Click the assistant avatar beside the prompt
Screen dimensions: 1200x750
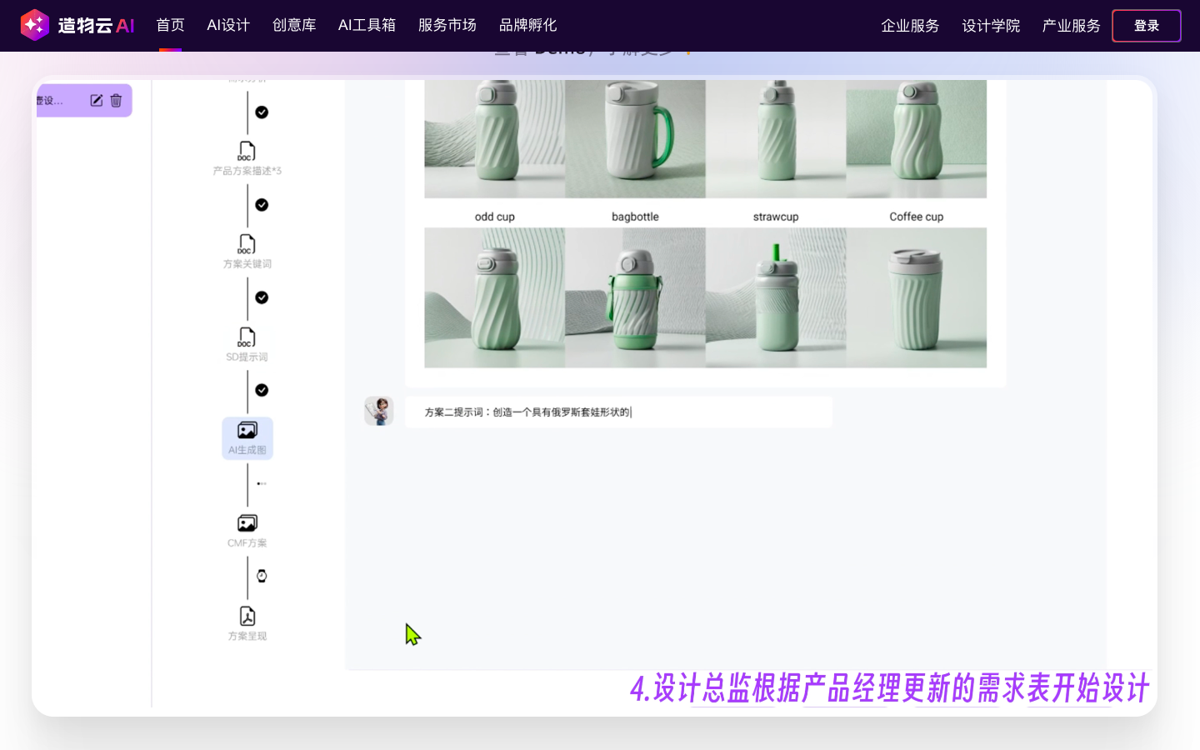[379, 411]
